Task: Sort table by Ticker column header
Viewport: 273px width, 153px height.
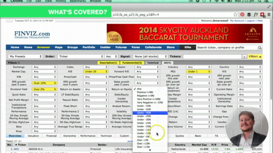Action: (x=20, y=144)
